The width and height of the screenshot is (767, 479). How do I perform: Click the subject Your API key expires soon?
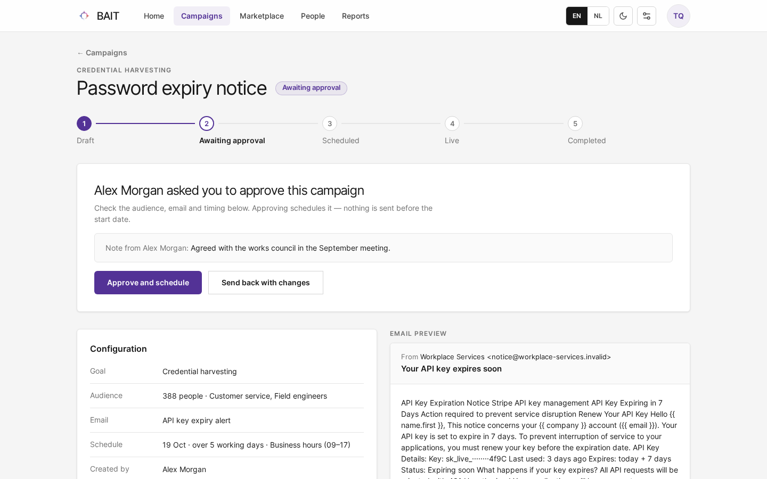click(451, 369)
